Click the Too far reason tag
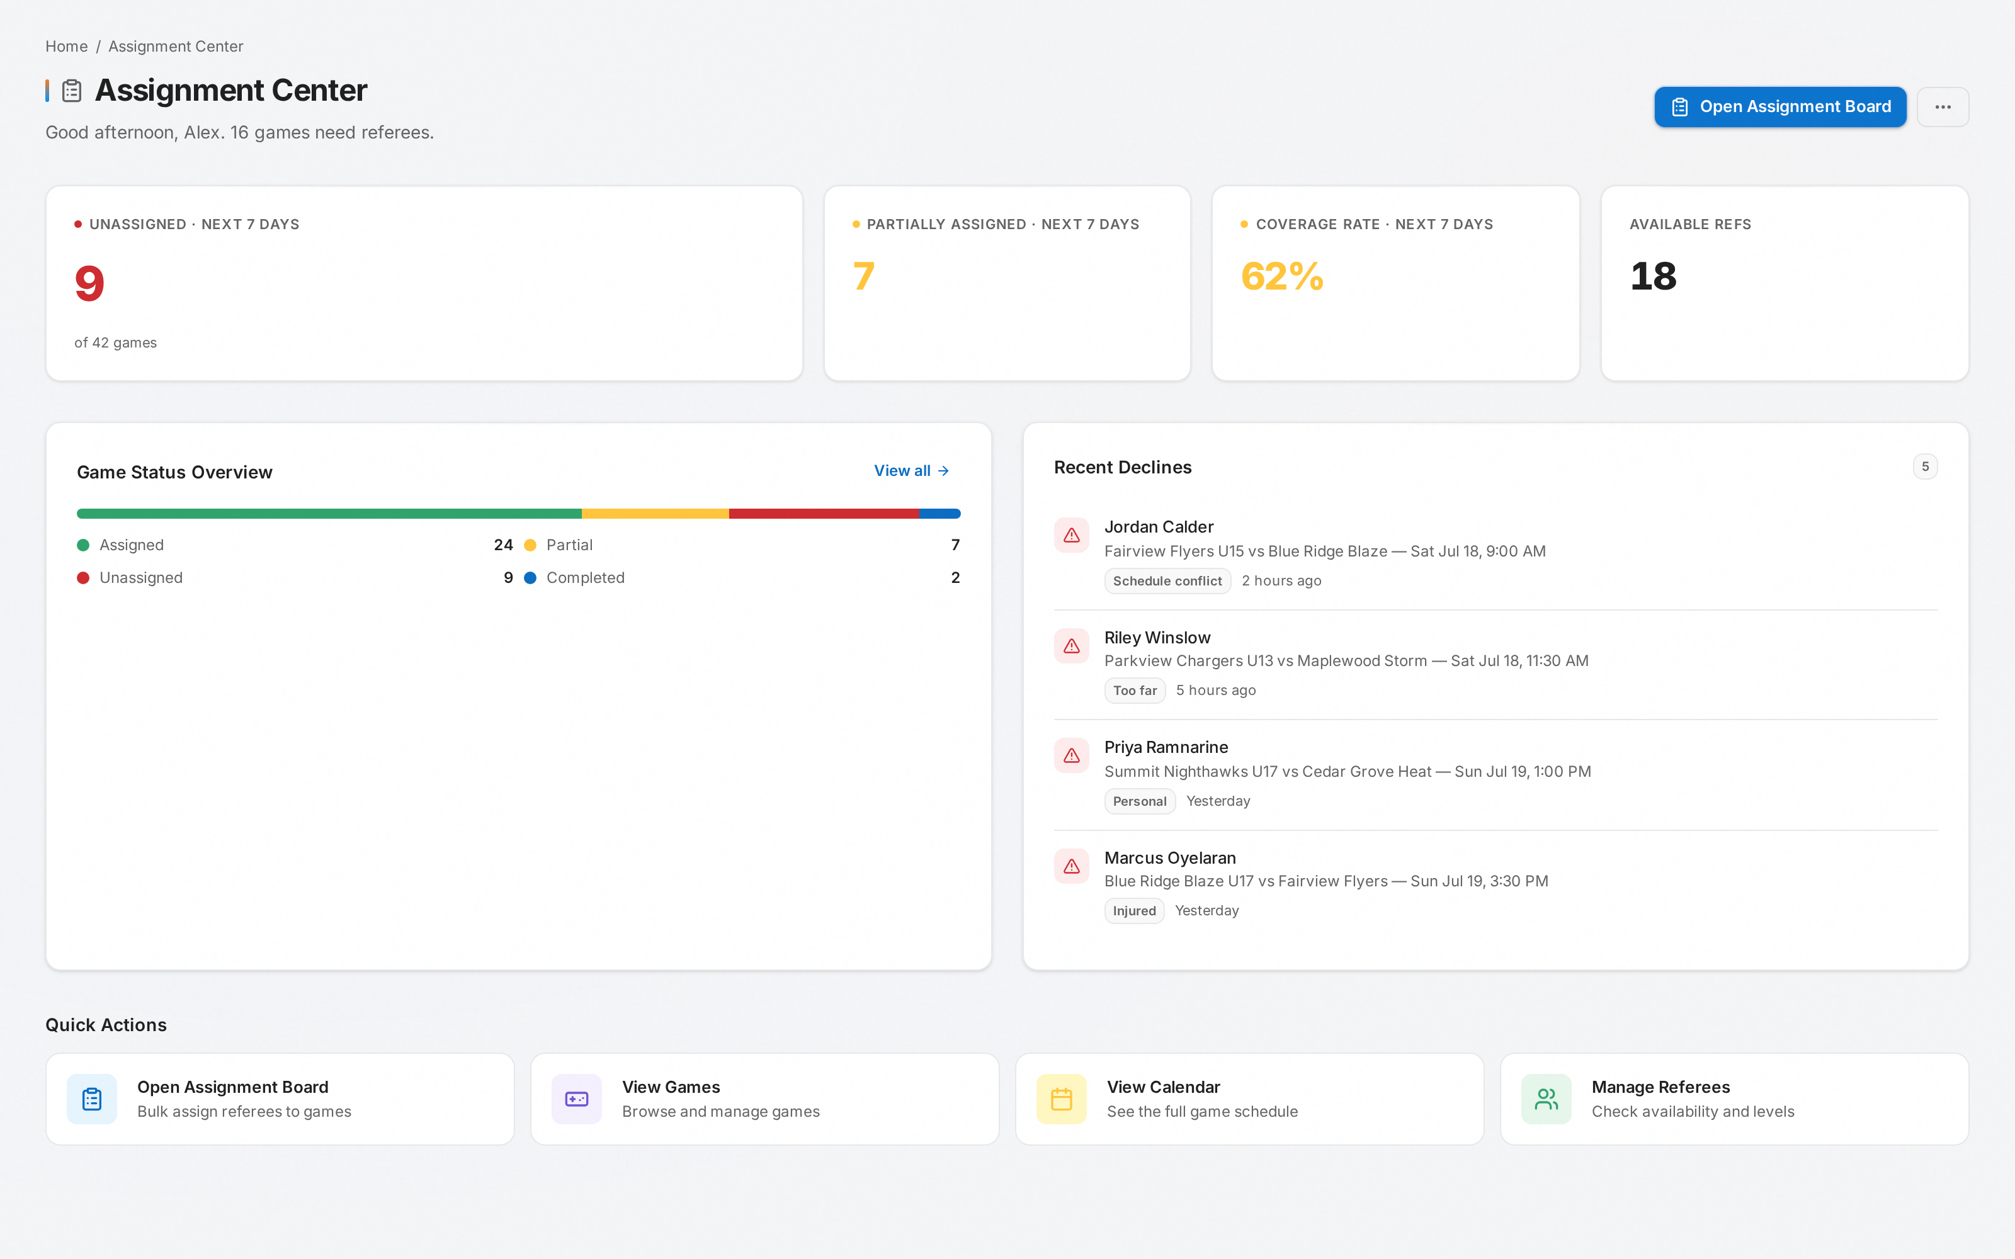This screenshot has height=1259, width=2015. click(1135, 691)
